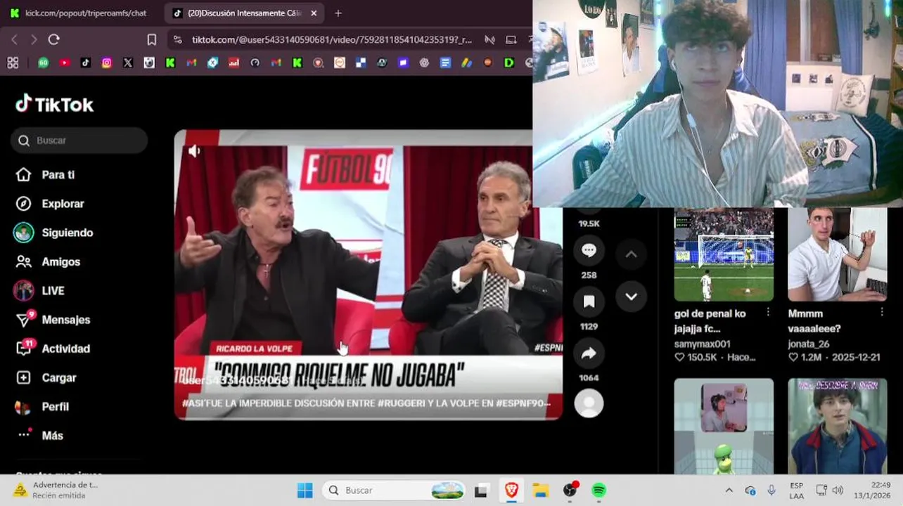Open the blue document bookmark

coord(445,63)
